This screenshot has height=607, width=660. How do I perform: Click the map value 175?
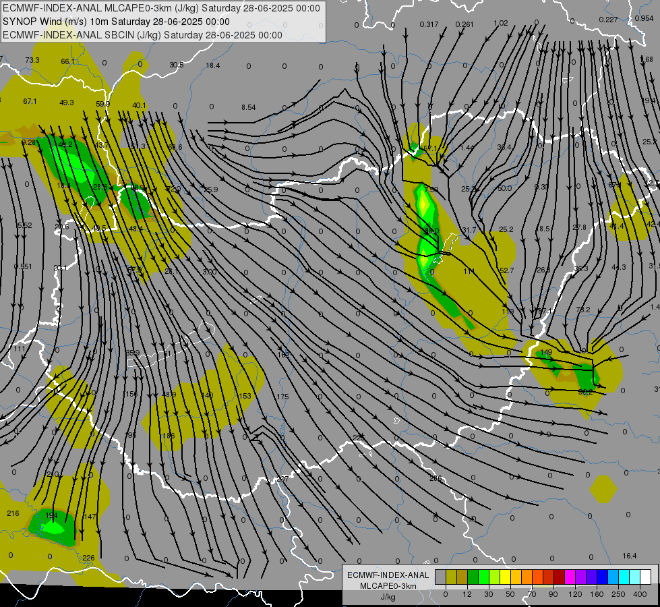point(282,397)
